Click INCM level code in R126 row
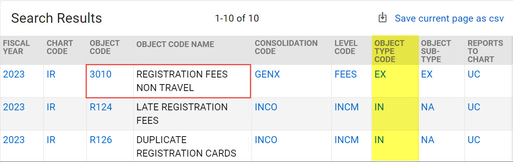Image resolution: width=513 pixels, height=162 pixels. pos(347,140)
